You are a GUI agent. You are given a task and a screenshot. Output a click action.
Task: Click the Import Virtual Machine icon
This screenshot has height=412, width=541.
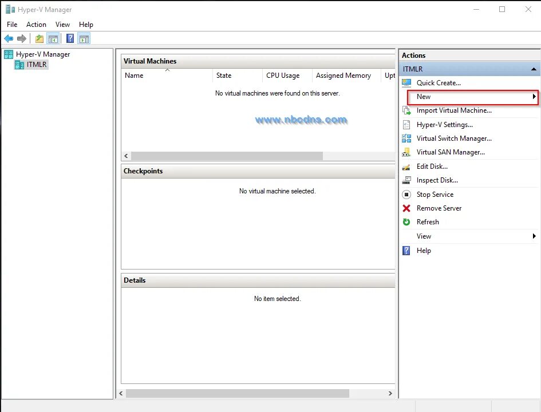(406, 110)
